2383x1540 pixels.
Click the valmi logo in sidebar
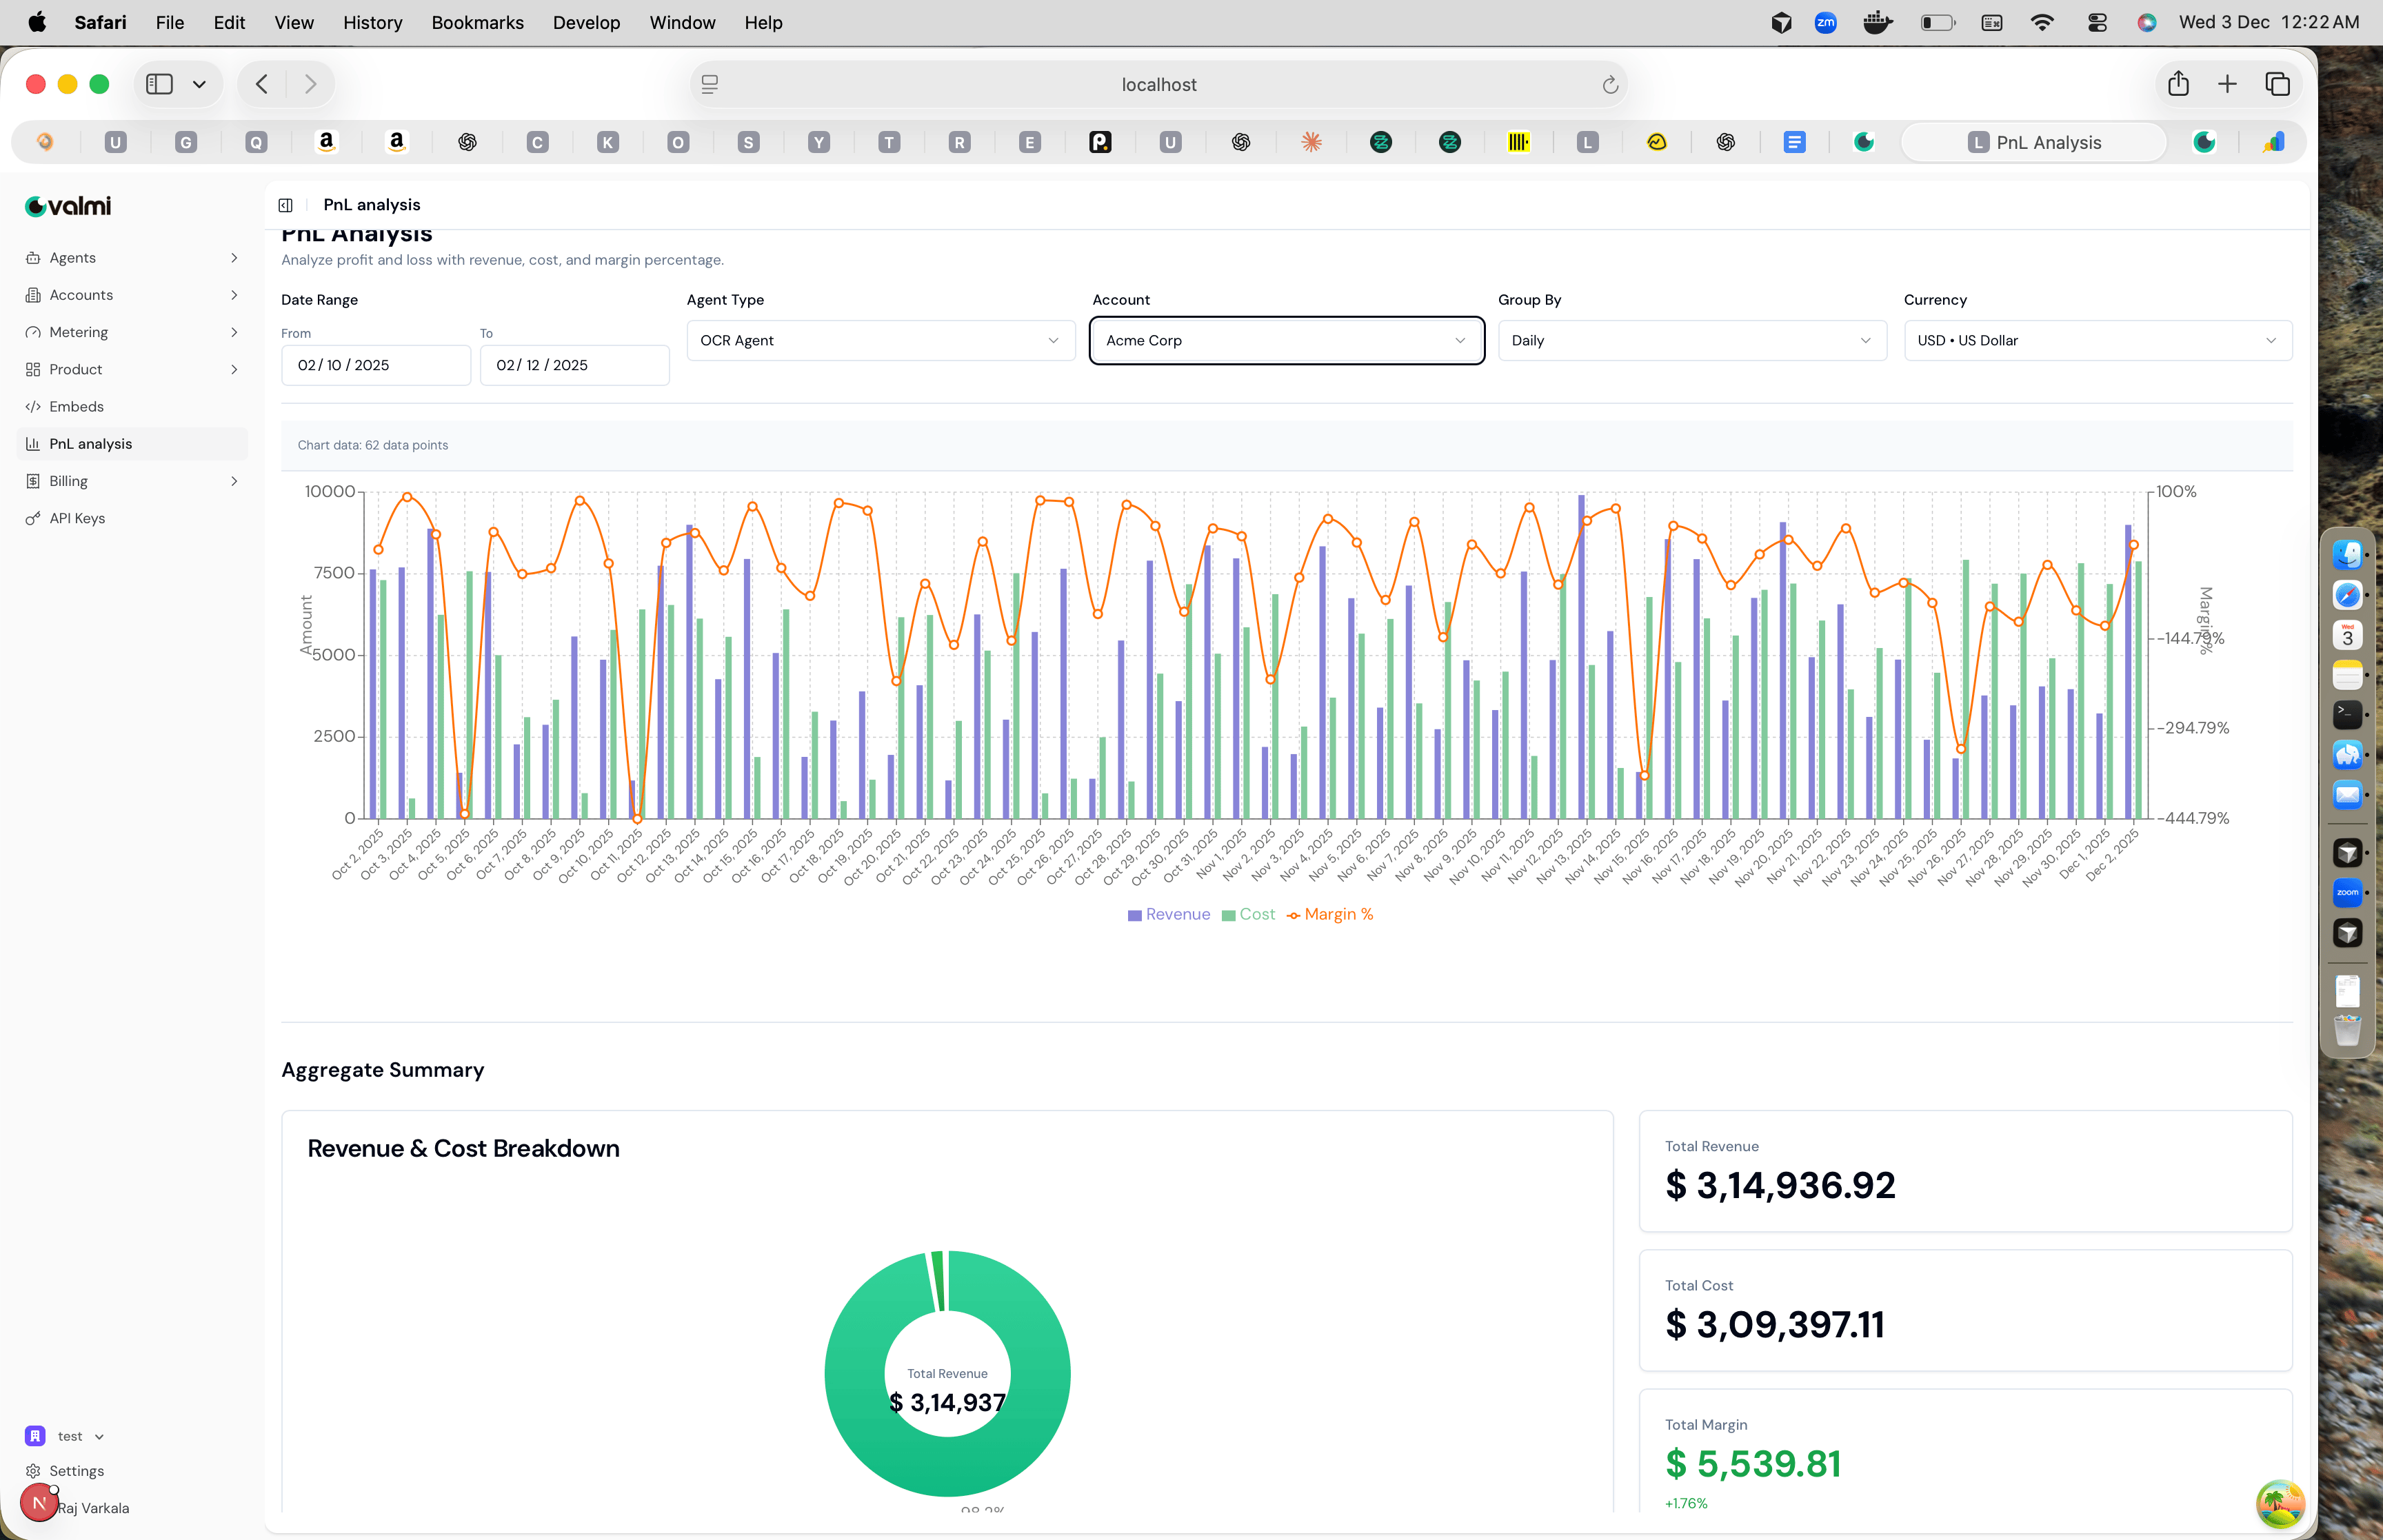coord(68,206)
